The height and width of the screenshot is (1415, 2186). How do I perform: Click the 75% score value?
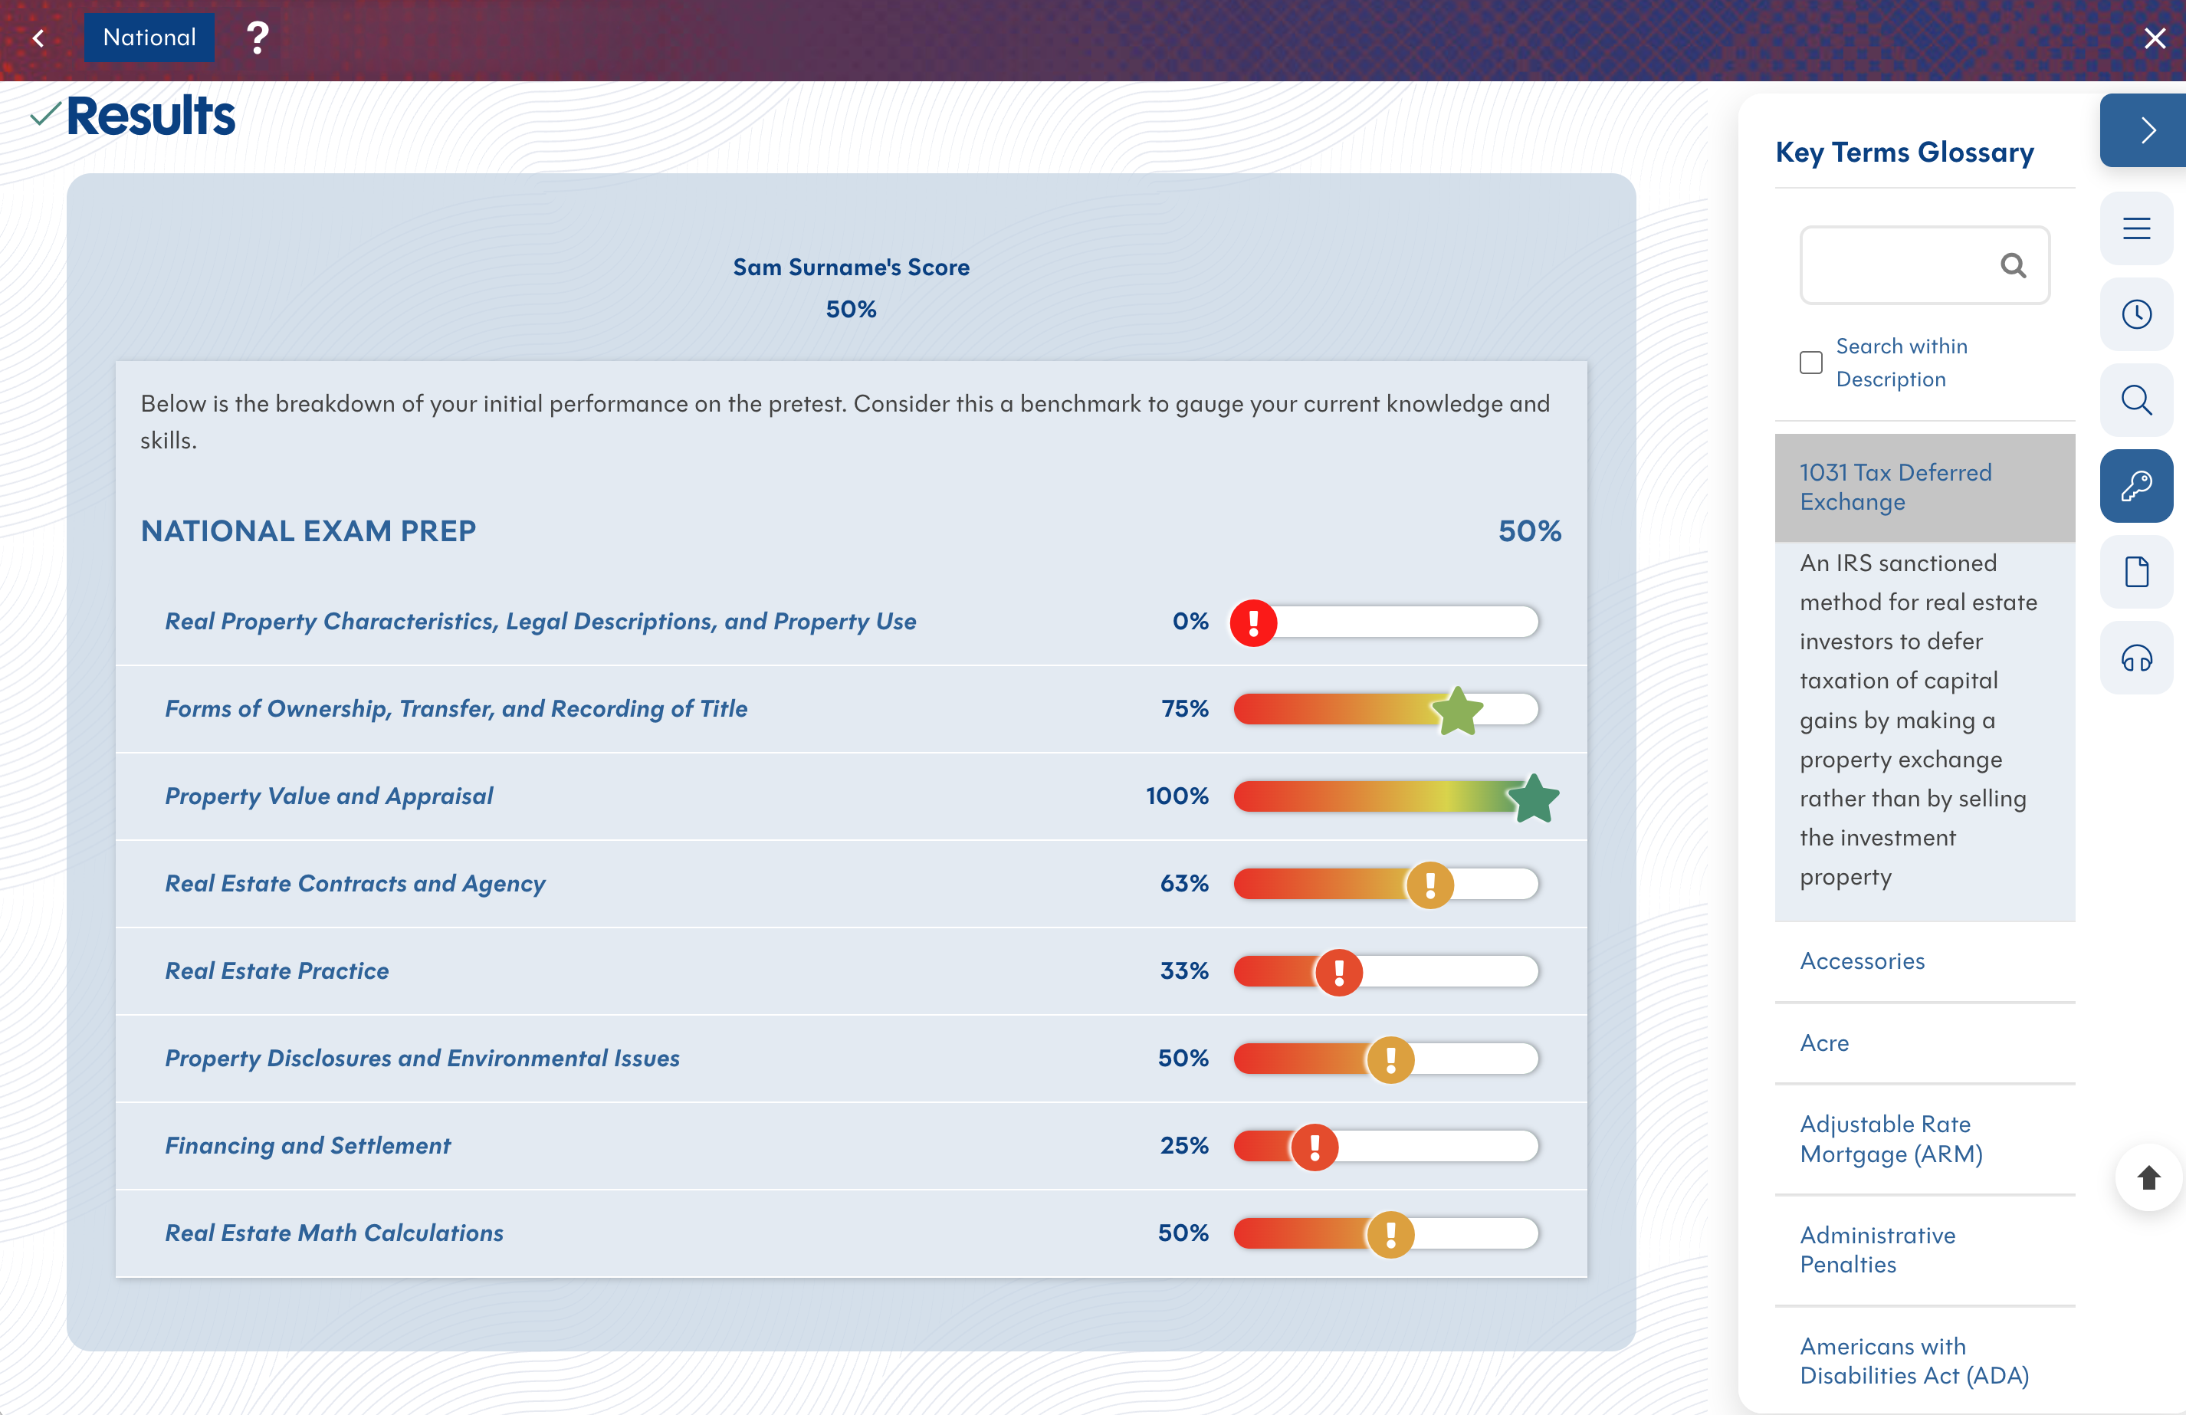click(1185, 708)
